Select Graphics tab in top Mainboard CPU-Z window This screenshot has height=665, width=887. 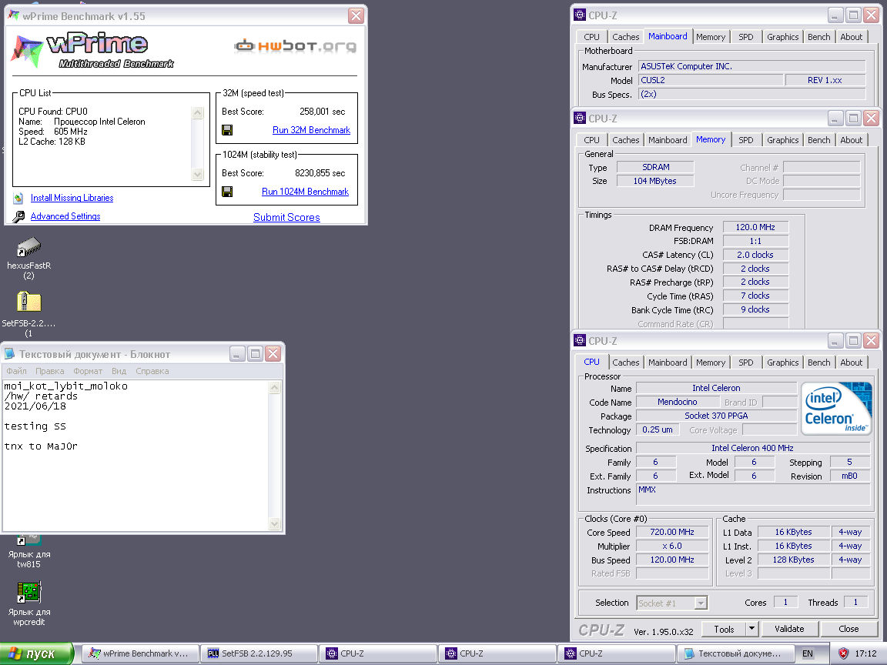pos(782,37)
